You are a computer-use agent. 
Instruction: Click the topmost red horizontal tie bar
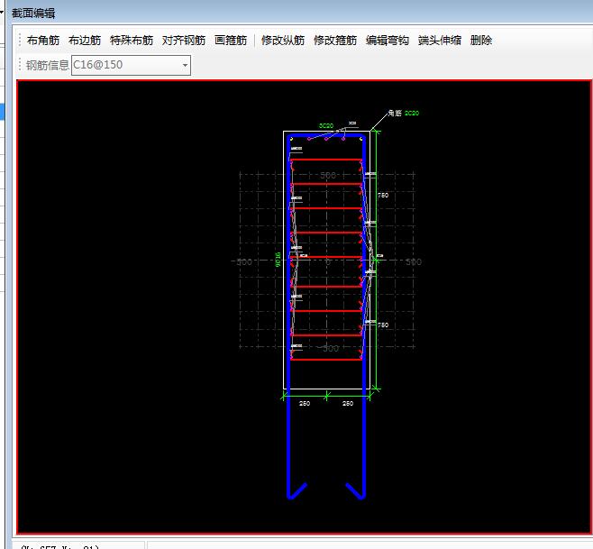(x=326, y=160)
